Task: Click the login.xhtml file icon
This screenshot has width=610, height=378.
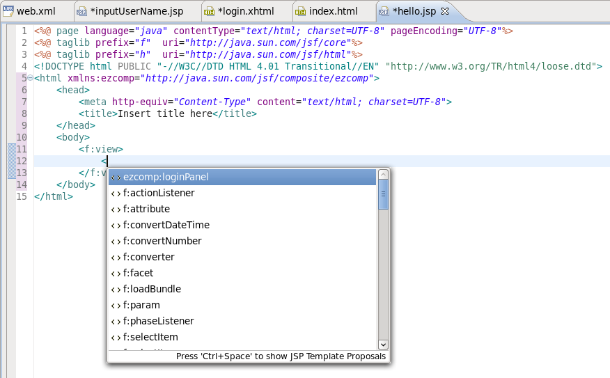Action: click(x=210, y=11)
